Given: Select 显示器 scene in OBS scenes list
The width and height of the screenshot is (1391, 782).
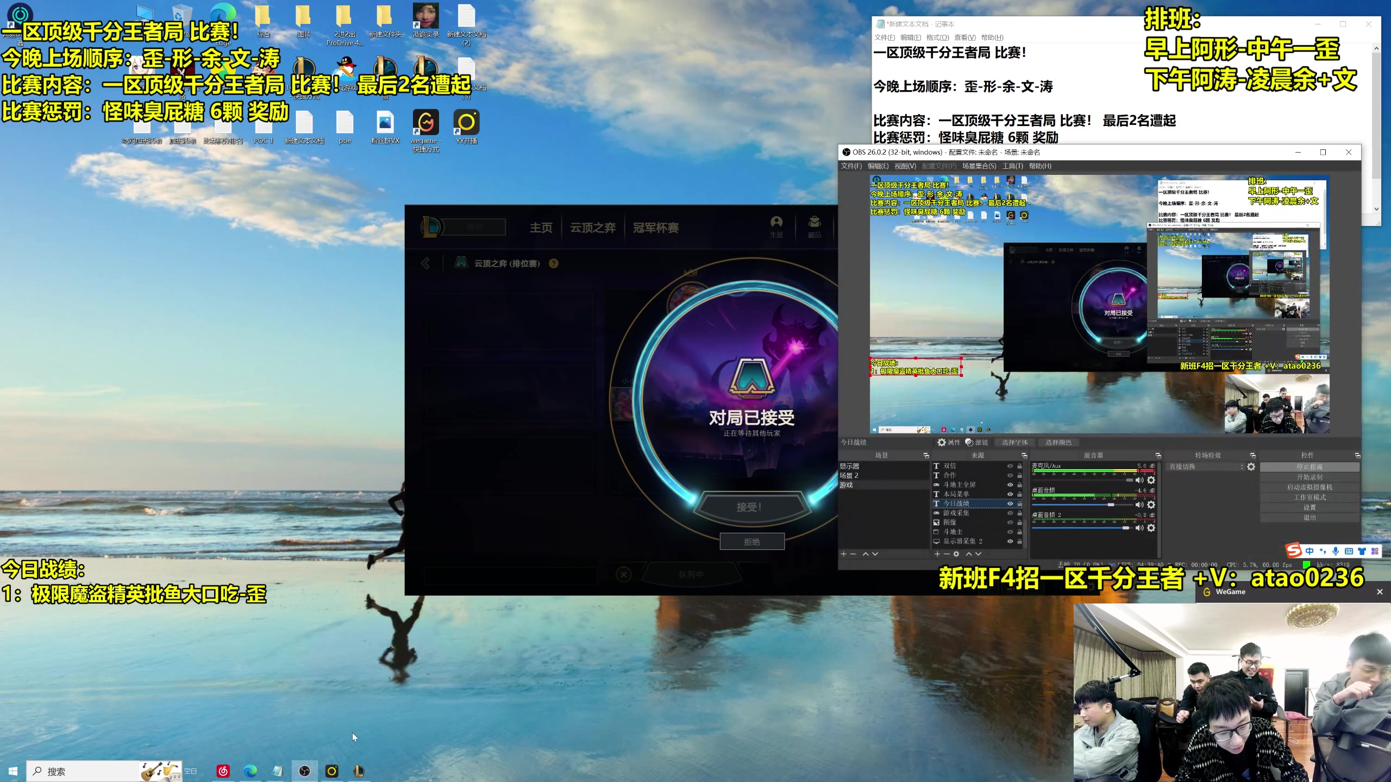Looking at the screenshot, I should click(884, 466).
